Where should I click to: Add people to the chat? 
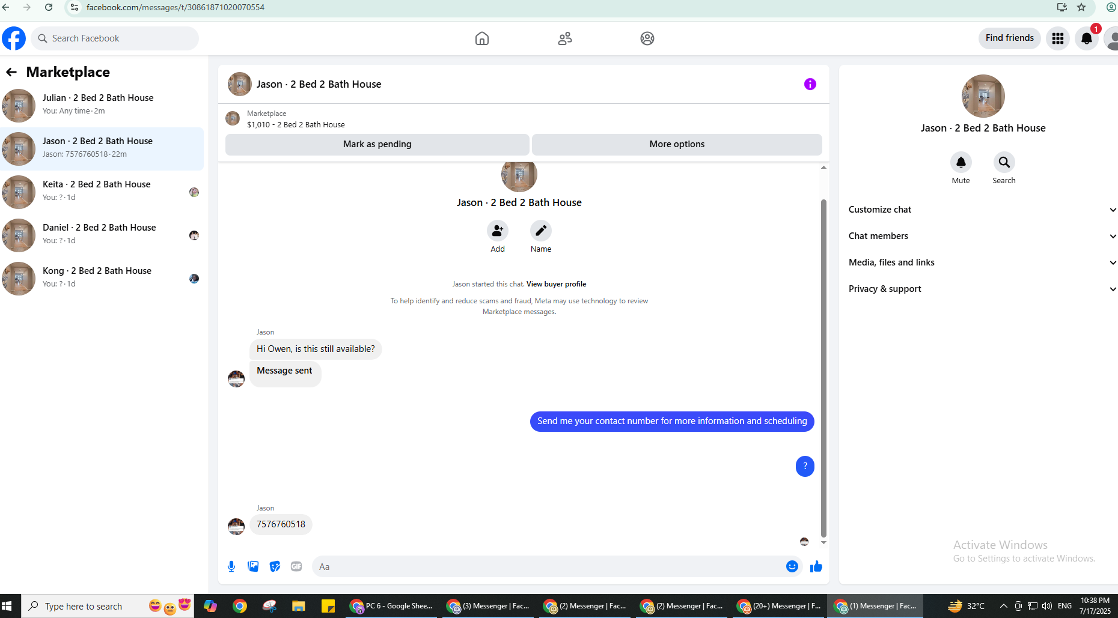click(498, 231)
